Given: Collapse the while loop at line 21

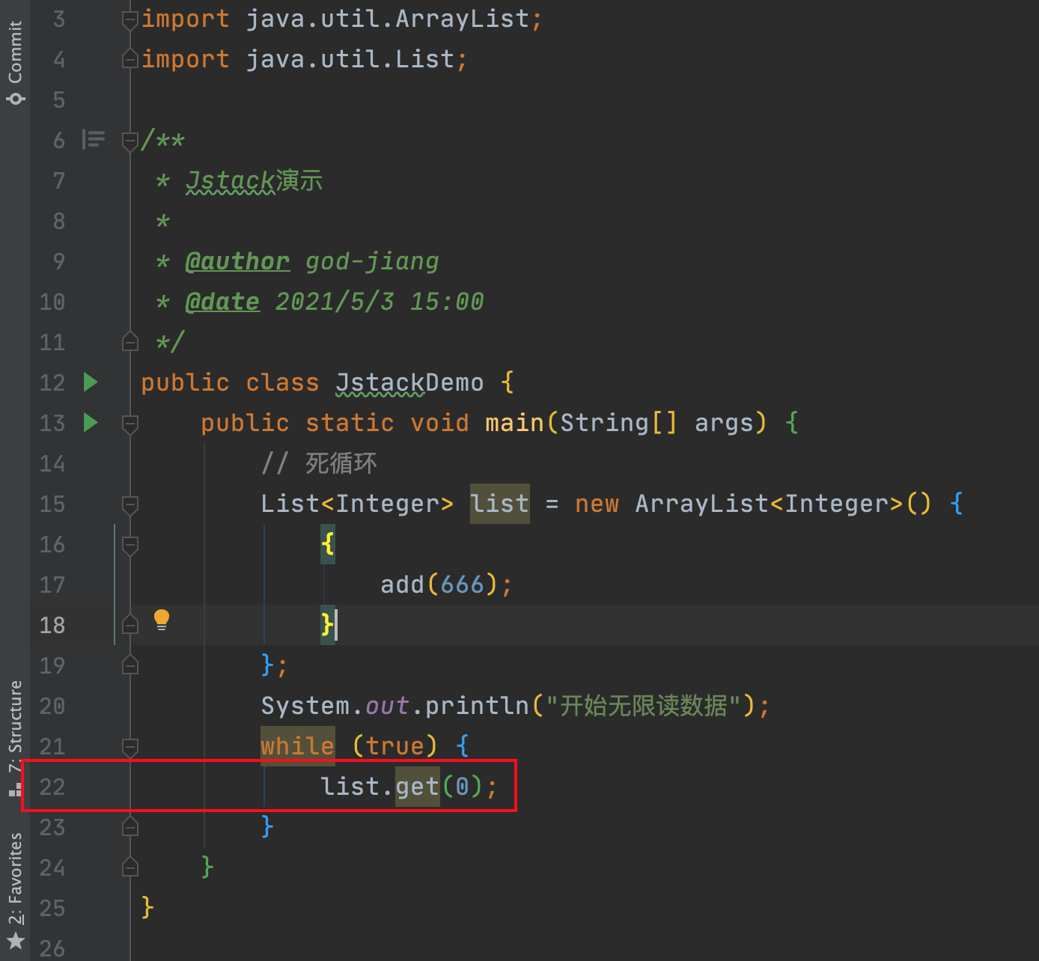Looking at the screenshot, I should (x=130, y=747).
